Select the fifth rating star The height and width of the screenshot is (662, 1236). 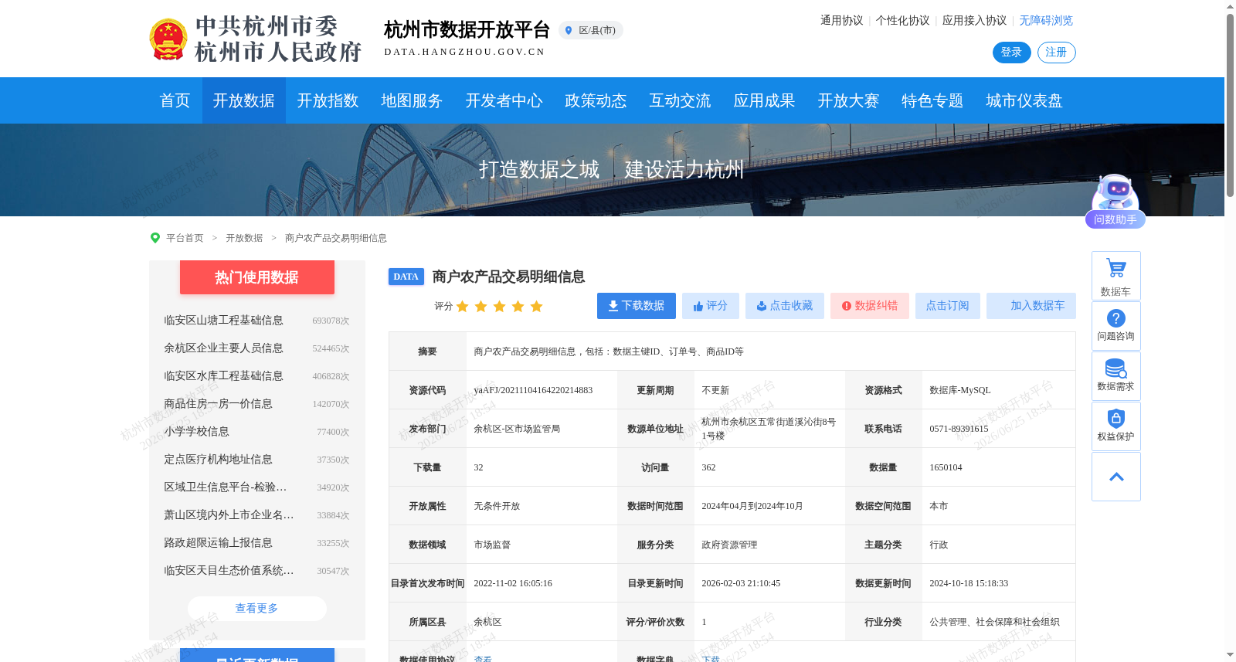pos(537,307)
